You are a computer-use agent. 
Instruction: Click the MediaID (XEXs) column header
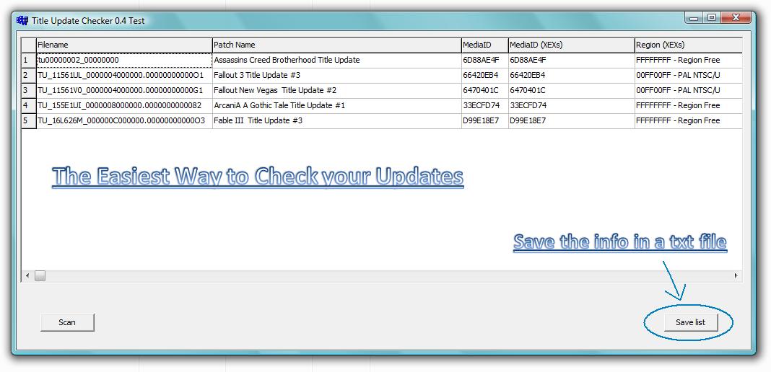(570, 45)
